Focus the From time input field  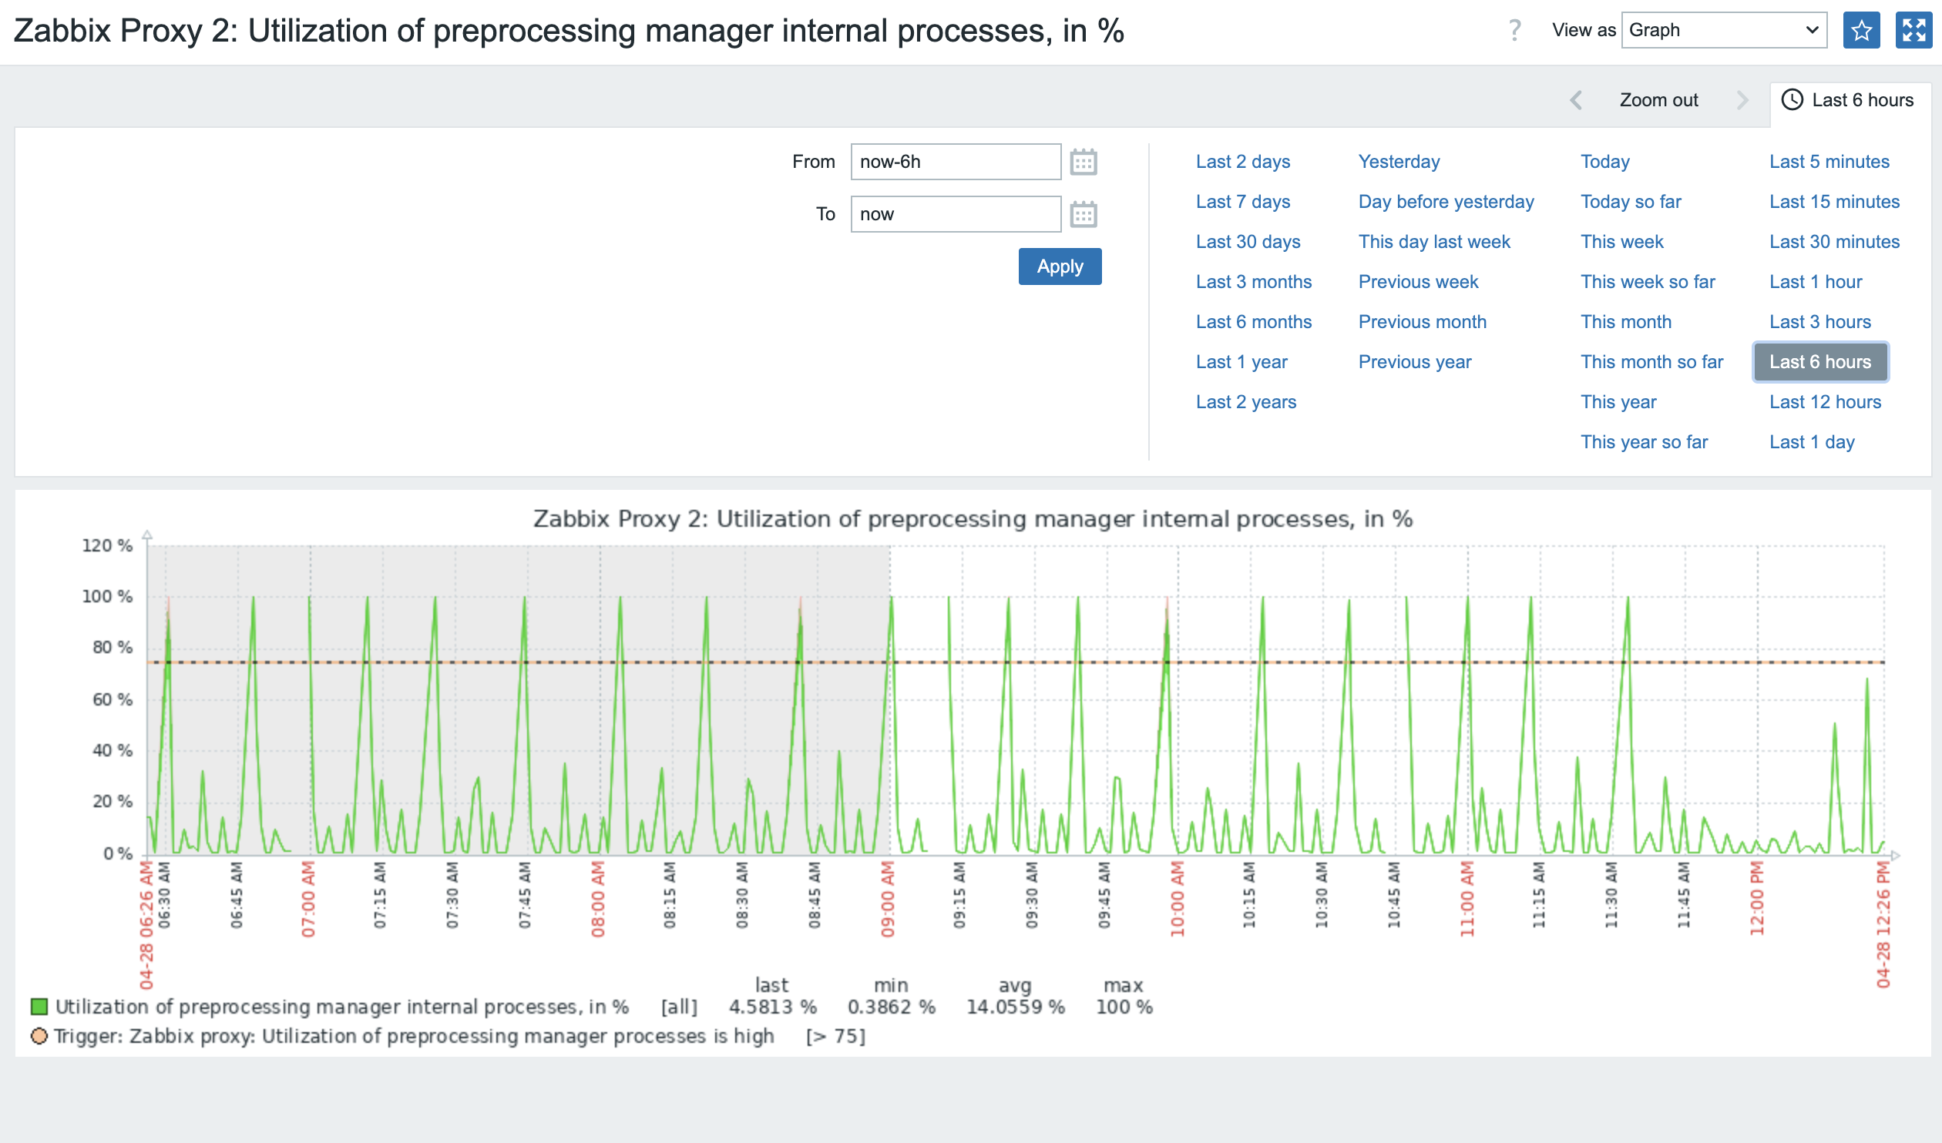956,162
